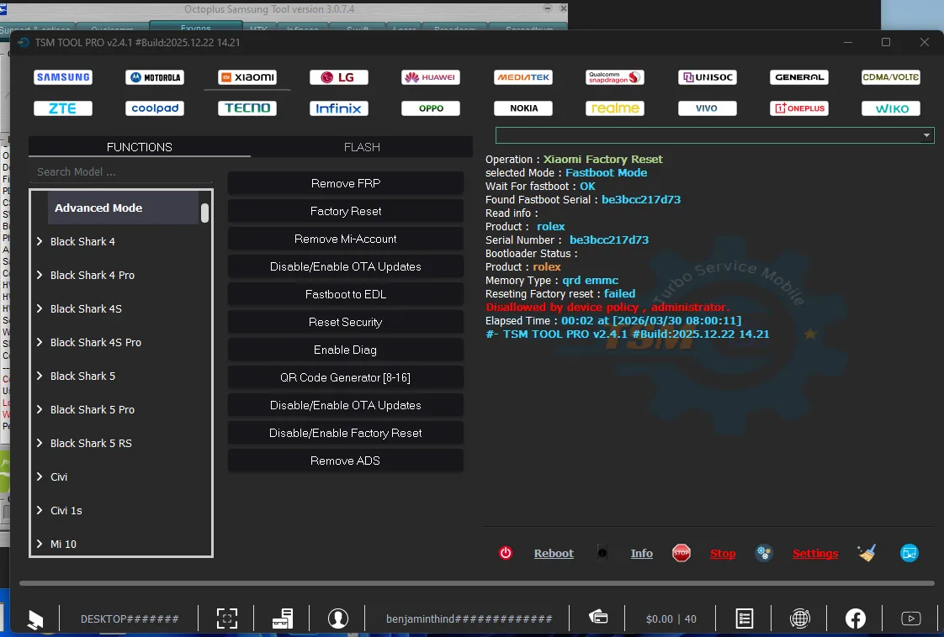Click the user account profile icon
This screenshot has height=637, width=944.
(x=338, y=619)
